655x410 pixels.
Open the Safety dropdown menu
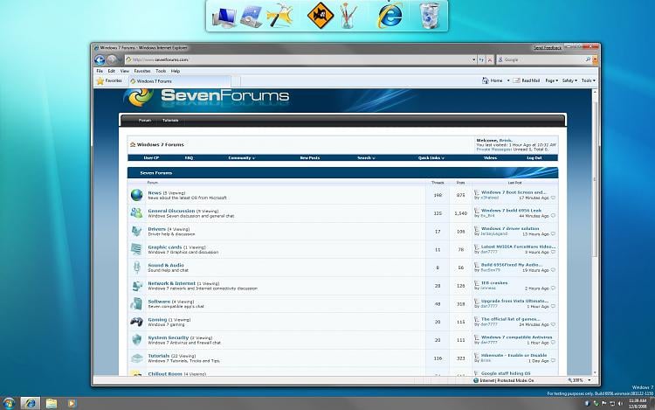pyautogui.click(x=569, y=80)
